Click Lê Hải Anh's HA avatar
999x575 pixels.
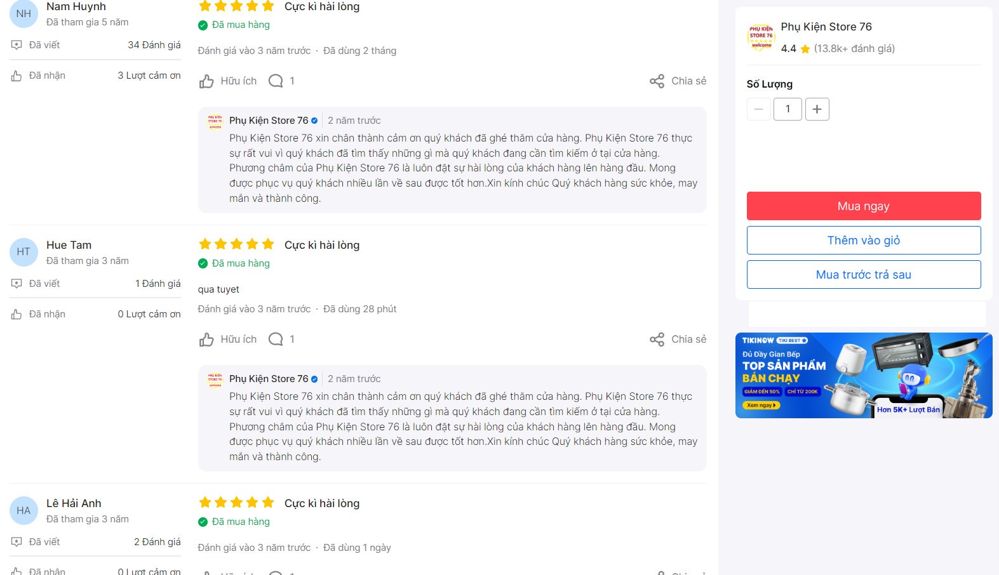[23, 510]
